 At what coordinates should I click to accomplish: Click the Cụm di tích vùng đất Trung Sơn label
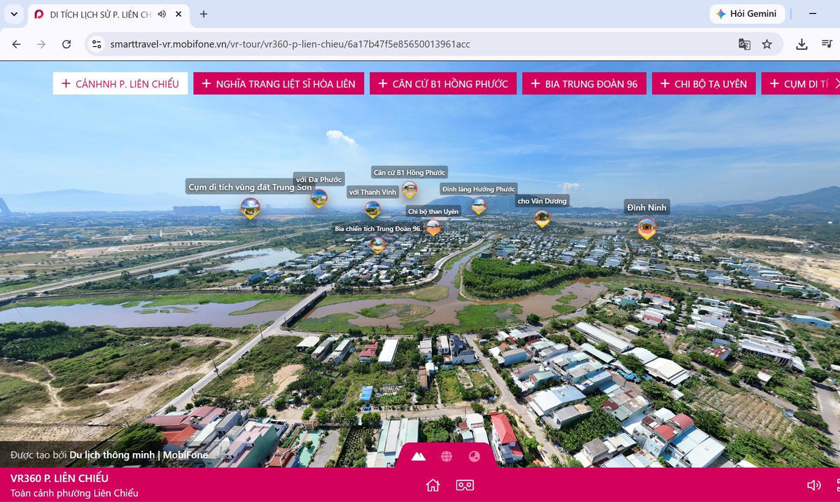[x=250, y=187]
